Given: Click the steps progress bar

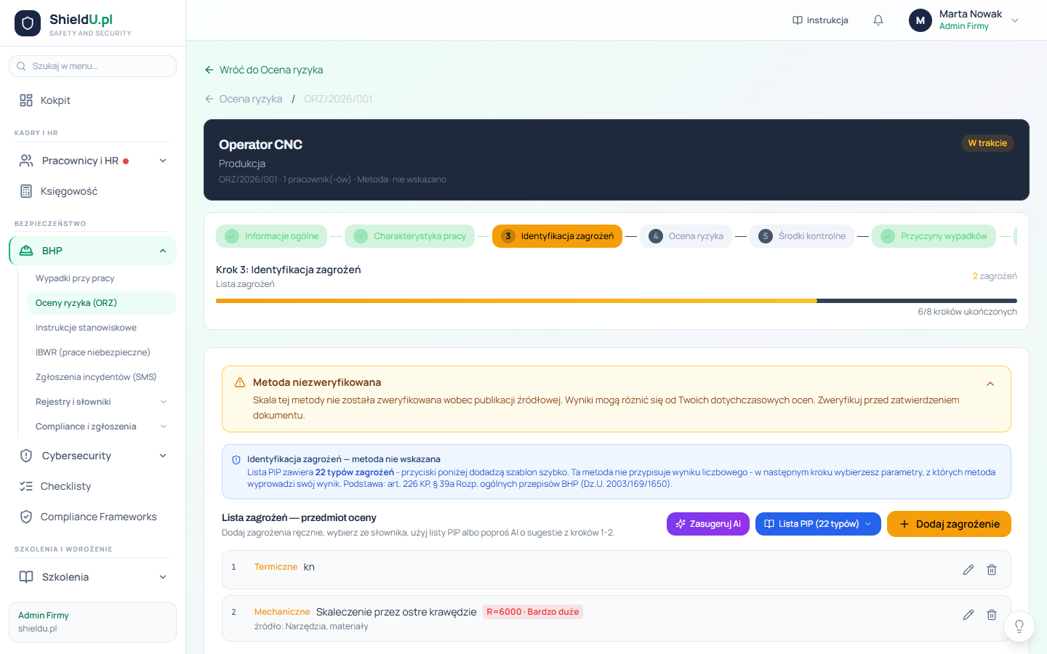Looking at the screenshot, I should tap(617, 301).
